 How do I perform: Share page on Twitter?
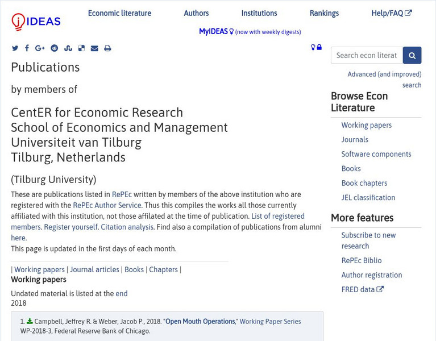[x=15, y=48]
